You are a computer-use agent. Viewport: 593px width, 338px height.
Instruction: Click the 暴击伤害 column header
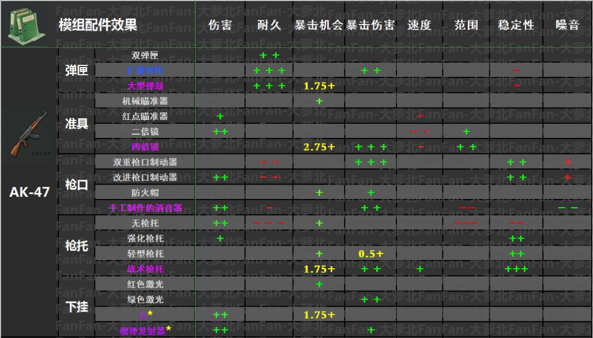pos(370,25)
